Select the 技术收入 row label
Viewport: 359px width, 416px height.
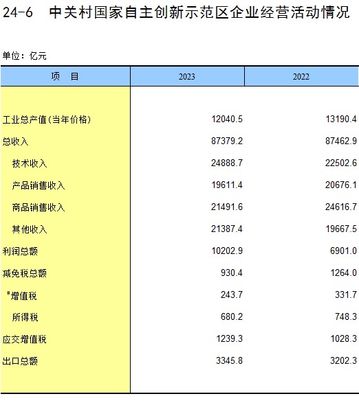30,163
